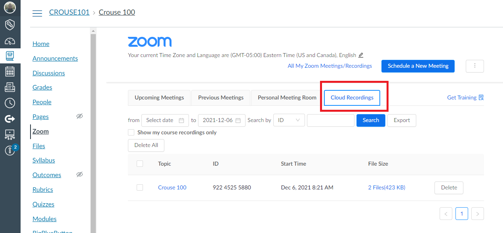Select the Cloud Recordings tab
This screenshot has height=233, width=503.
click(x=352, y=98)
